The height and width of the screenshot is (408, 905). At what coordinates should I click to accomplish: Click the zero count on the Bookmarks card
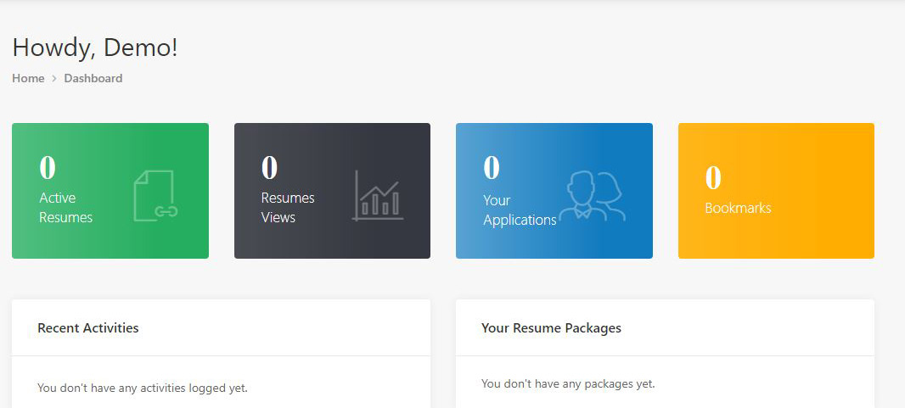click(x=713, y=178)
